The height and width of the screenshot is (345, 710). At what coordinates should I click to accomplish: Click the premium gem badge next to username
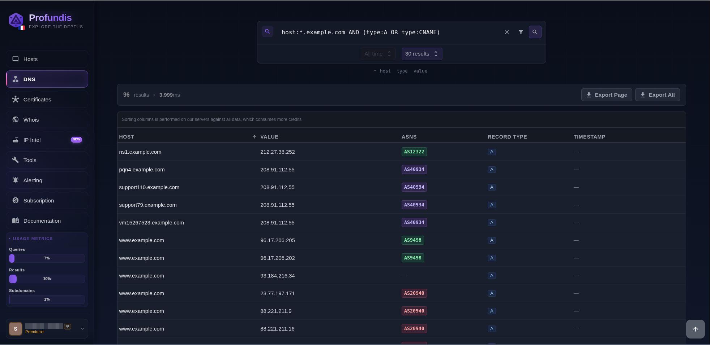[67, 326]
